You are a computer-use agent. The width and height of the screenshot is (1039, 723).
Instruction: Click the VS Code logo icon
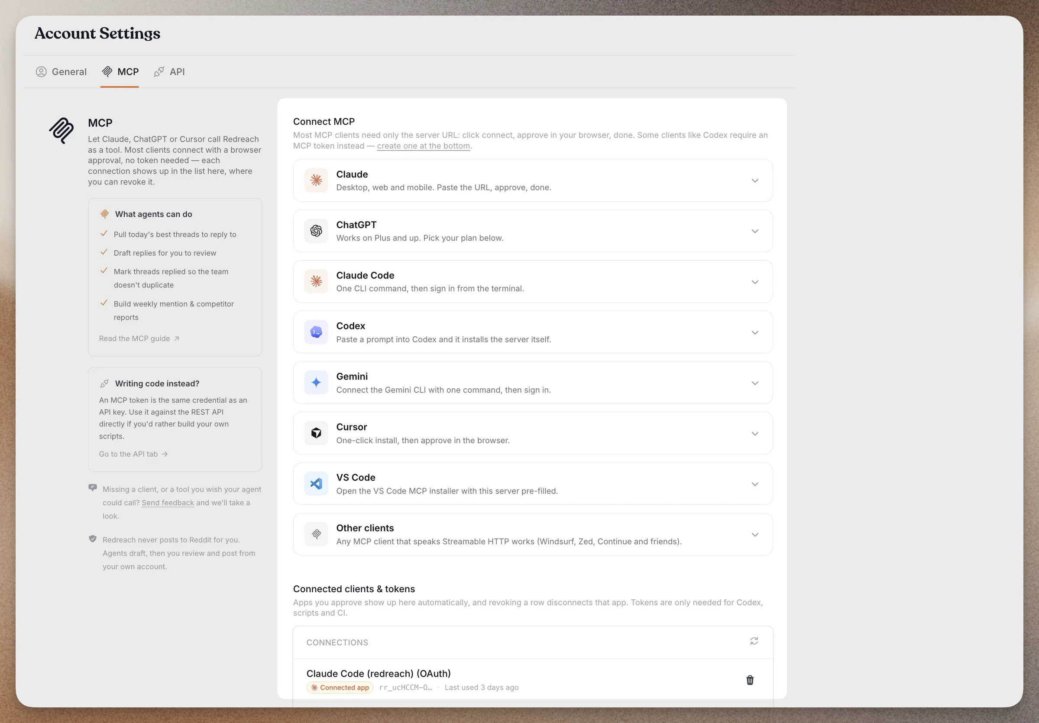point(316,484)
